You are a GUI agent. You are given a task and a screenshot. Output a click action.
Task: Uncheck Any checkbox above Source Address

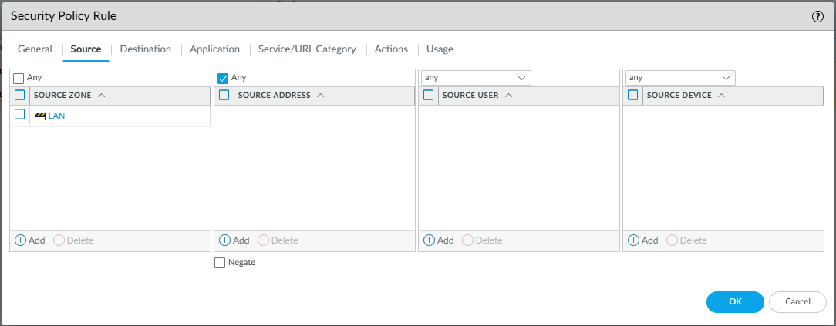pos(224,78)
